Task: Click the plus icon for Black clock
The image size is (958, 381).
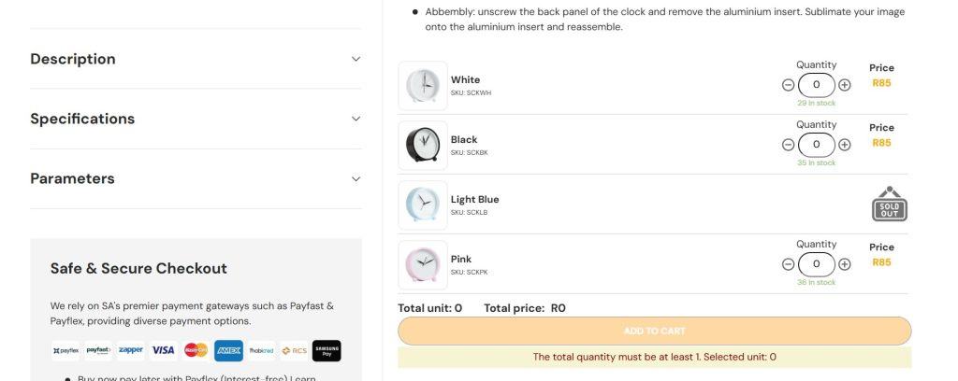Action: coord(845,145)
